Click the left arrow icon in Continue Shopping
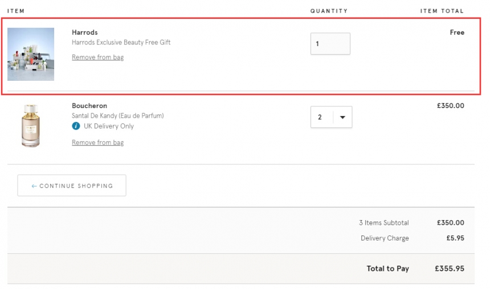 (34, 186)
